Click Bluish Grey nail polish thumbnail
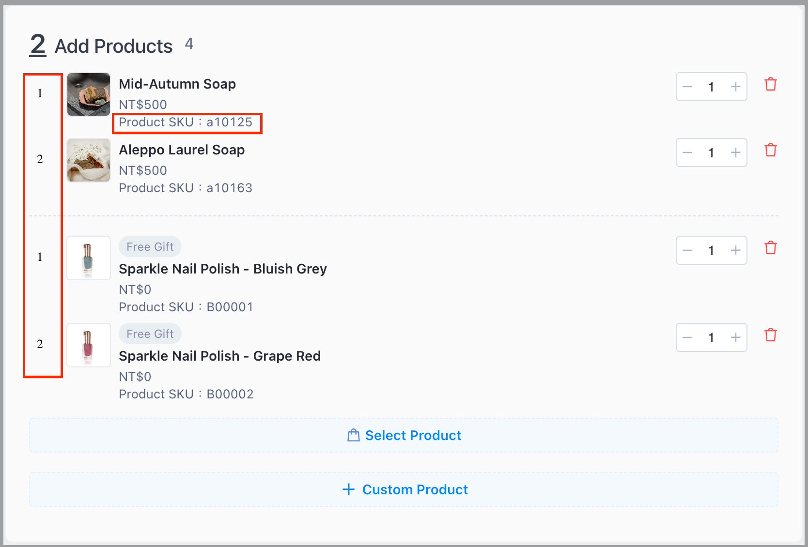The image size is (808, 547). 89,258
